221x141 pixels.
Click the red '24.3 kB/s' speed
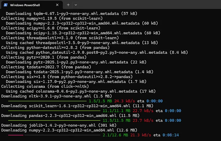pyautogui.click(x=125, y=101)
